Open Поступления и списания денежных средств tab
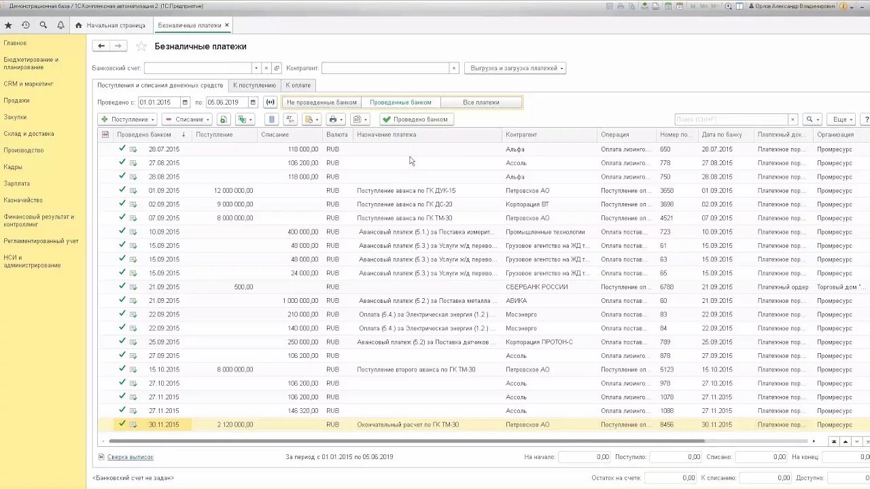The height and width of the screenshot is (489, 870). point(160,85)
